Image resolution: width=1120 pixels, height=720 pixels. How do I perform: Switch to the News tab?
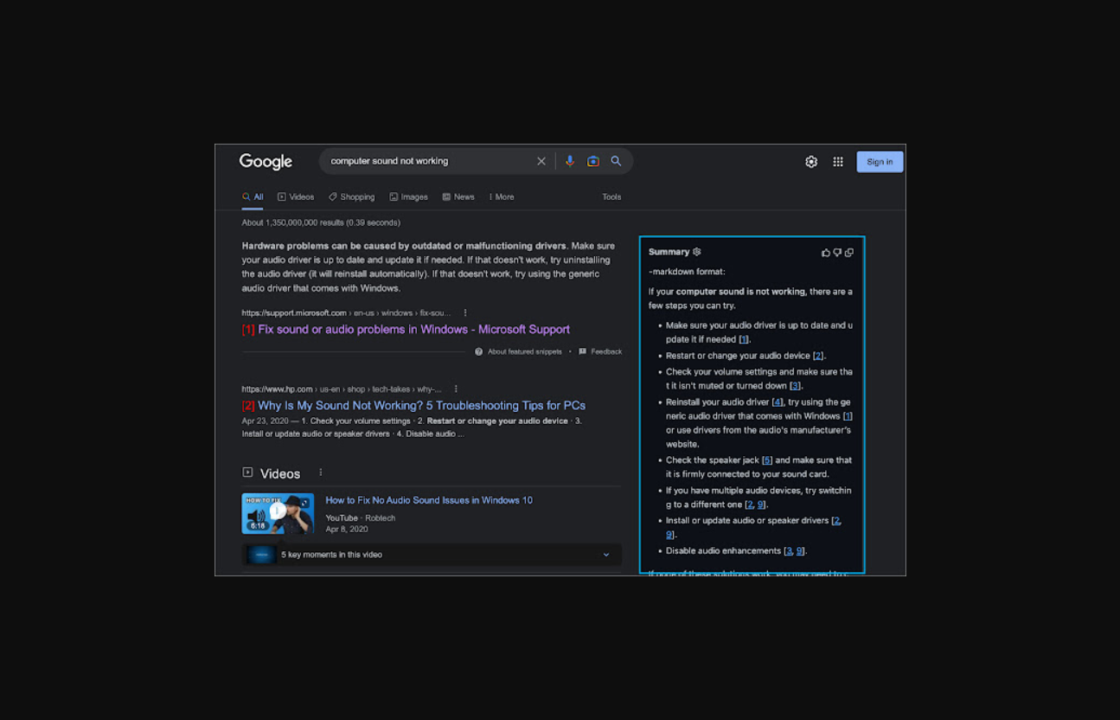tap(458, 197)
